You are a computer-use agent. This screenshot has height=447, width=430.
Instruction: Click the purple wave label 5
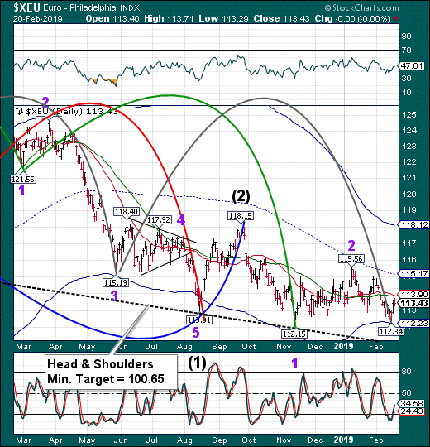196,333
